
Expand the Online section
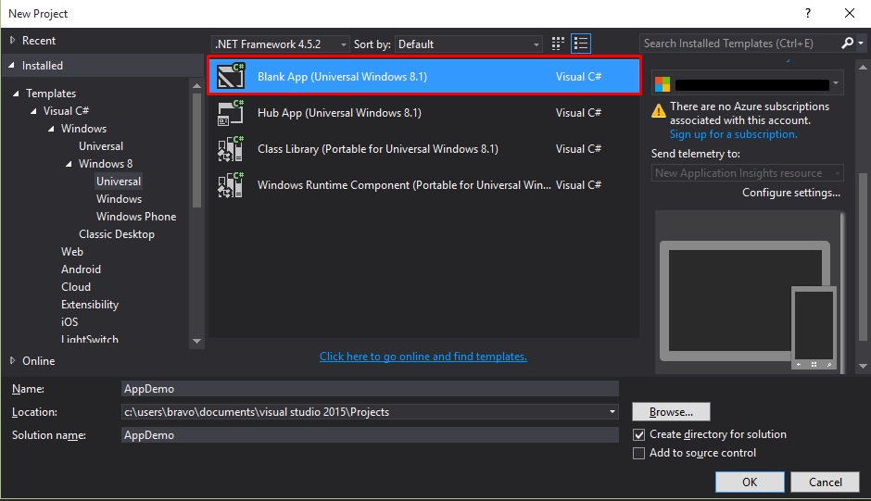pyautogui.click(x=12, y=360)
